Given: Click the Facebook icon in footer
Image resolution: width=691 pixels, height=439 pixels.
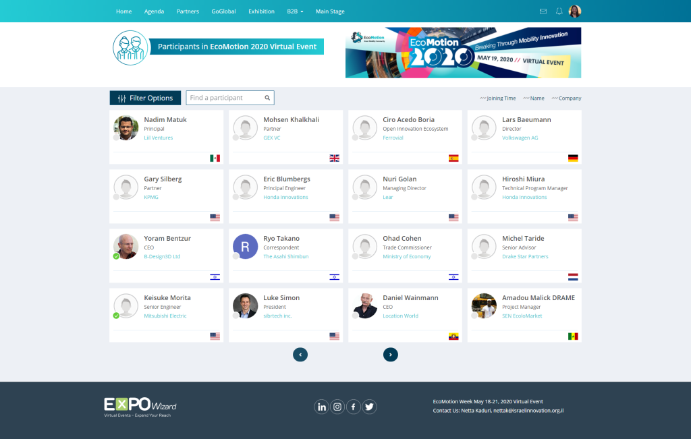Looking at the screenshot, I should tap(354, 407).
